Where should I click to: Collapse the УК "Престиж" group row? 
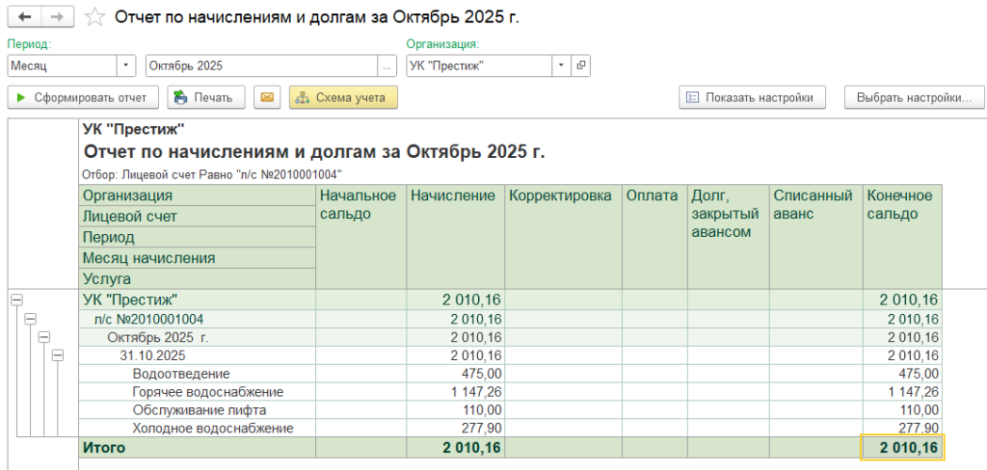tap(14, 300)
